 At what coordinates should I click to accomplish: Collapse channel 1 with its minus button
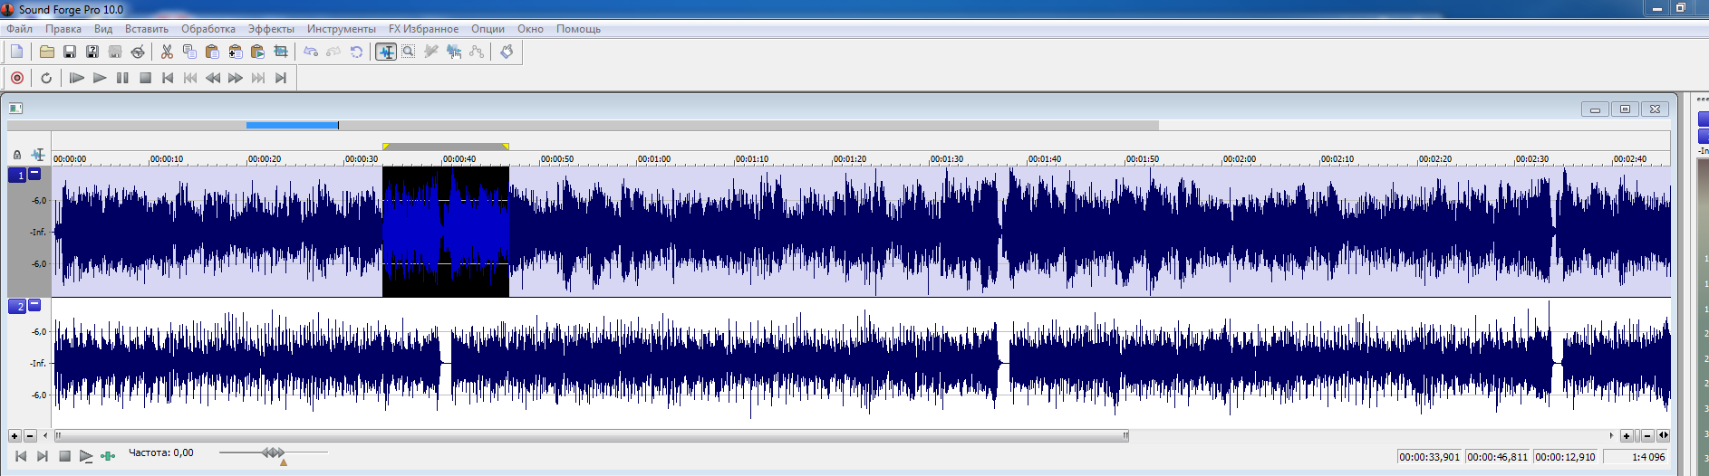tap(34, 174)
